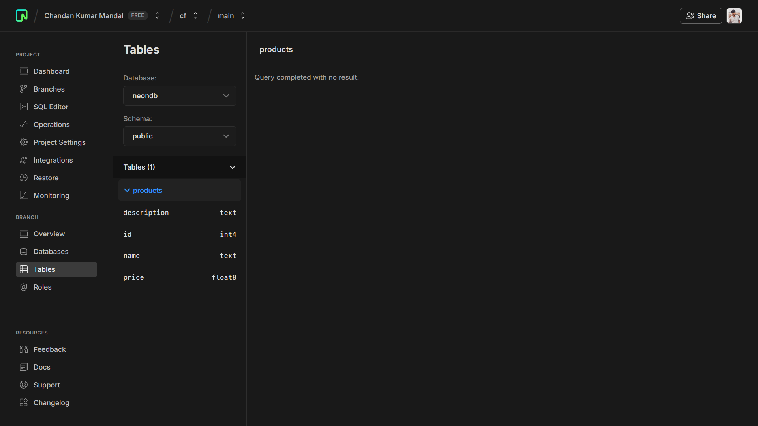Collapse the products table columns
758x426 pixels.
click(x=127, y=191)
